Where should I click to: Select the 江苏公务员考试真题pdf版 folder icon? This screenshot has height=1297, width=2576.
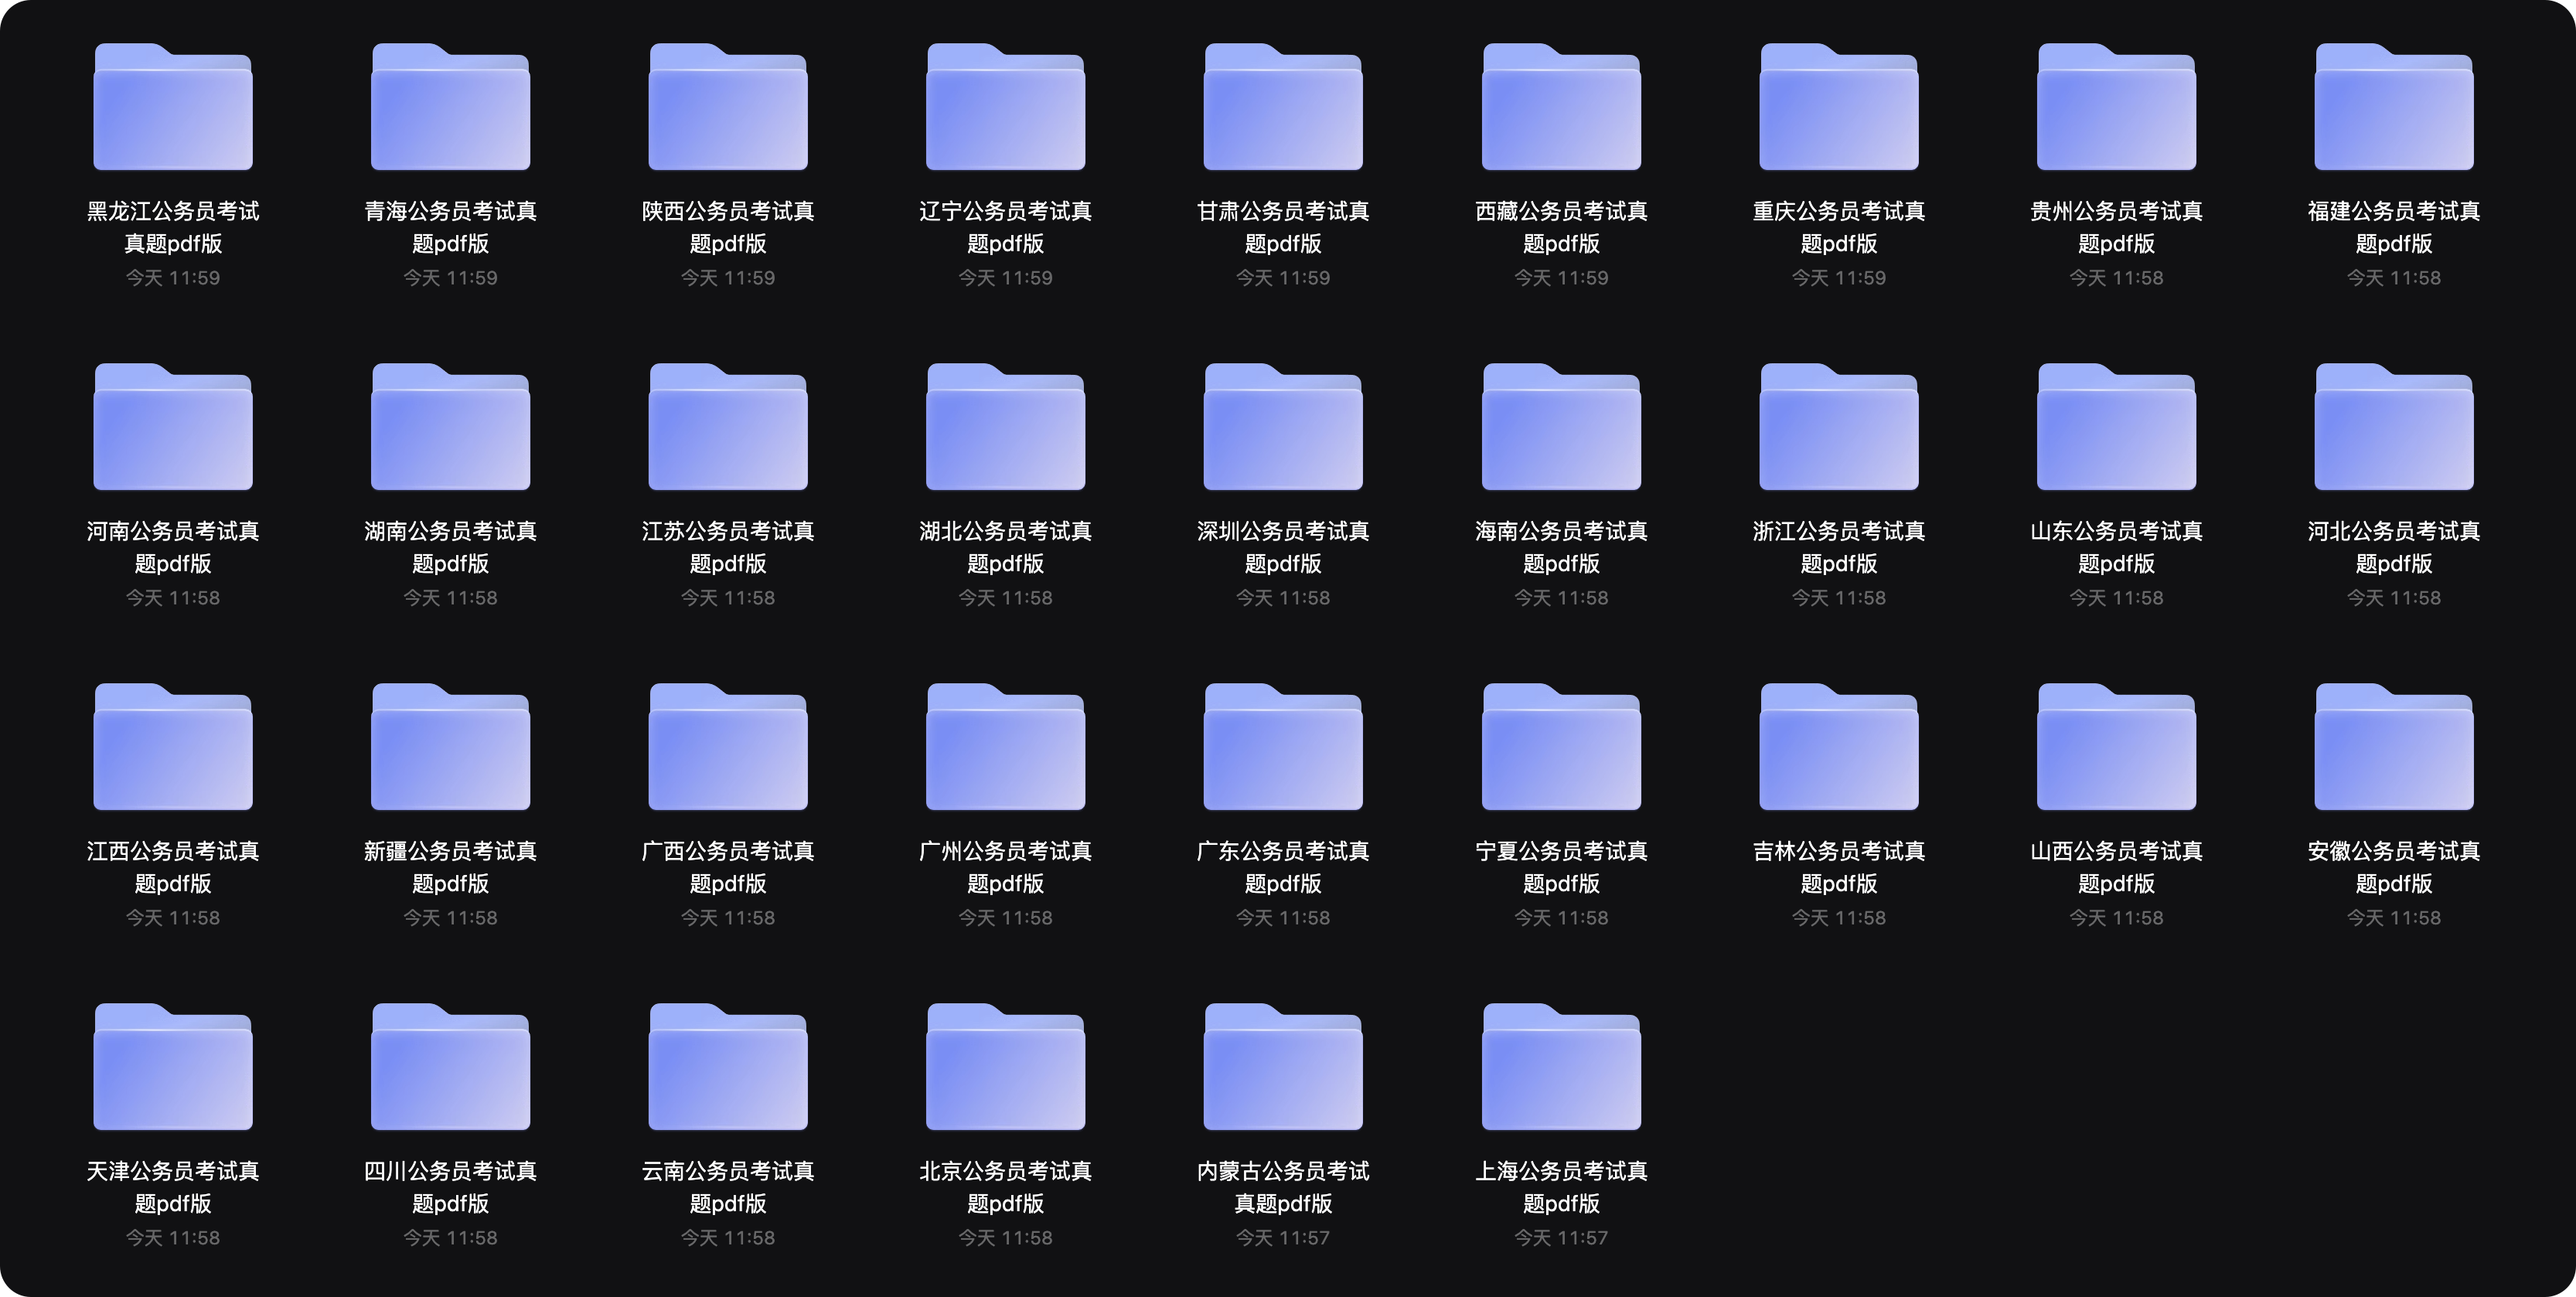point(728,427)
